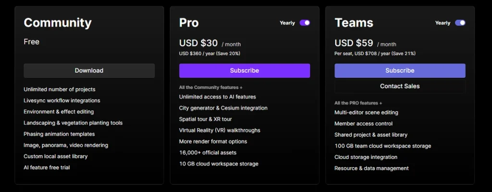Click the Pro plan title
The width and height of the screenshot is (492, 192).
click(x=189, y=23)
